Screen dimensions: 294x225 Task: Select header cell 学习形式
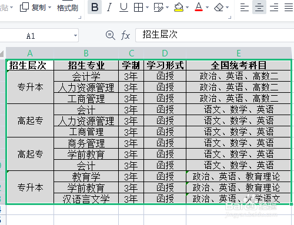tap(165, 65)
